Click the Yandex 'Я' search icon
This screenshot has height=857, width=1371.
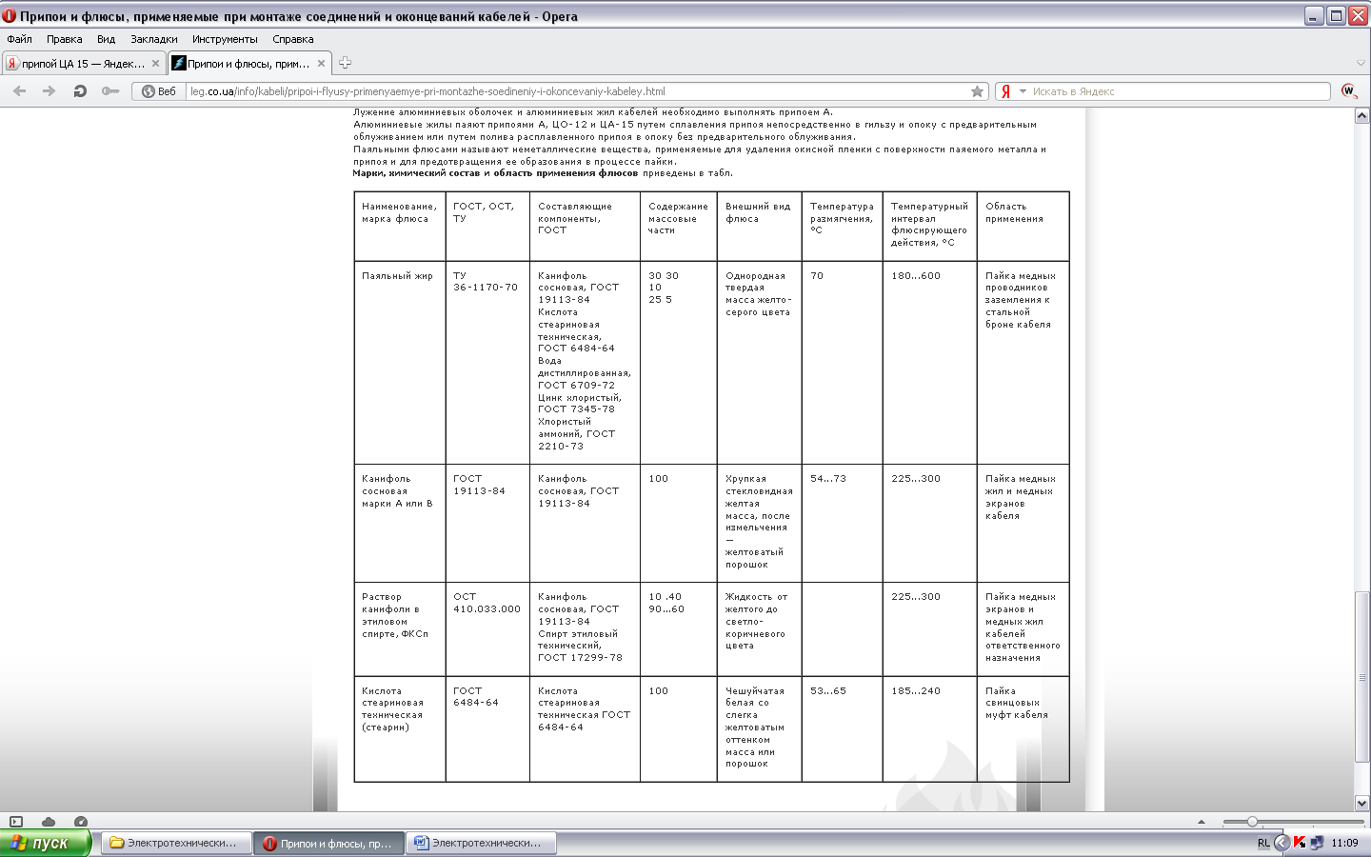pos(1005,91)
